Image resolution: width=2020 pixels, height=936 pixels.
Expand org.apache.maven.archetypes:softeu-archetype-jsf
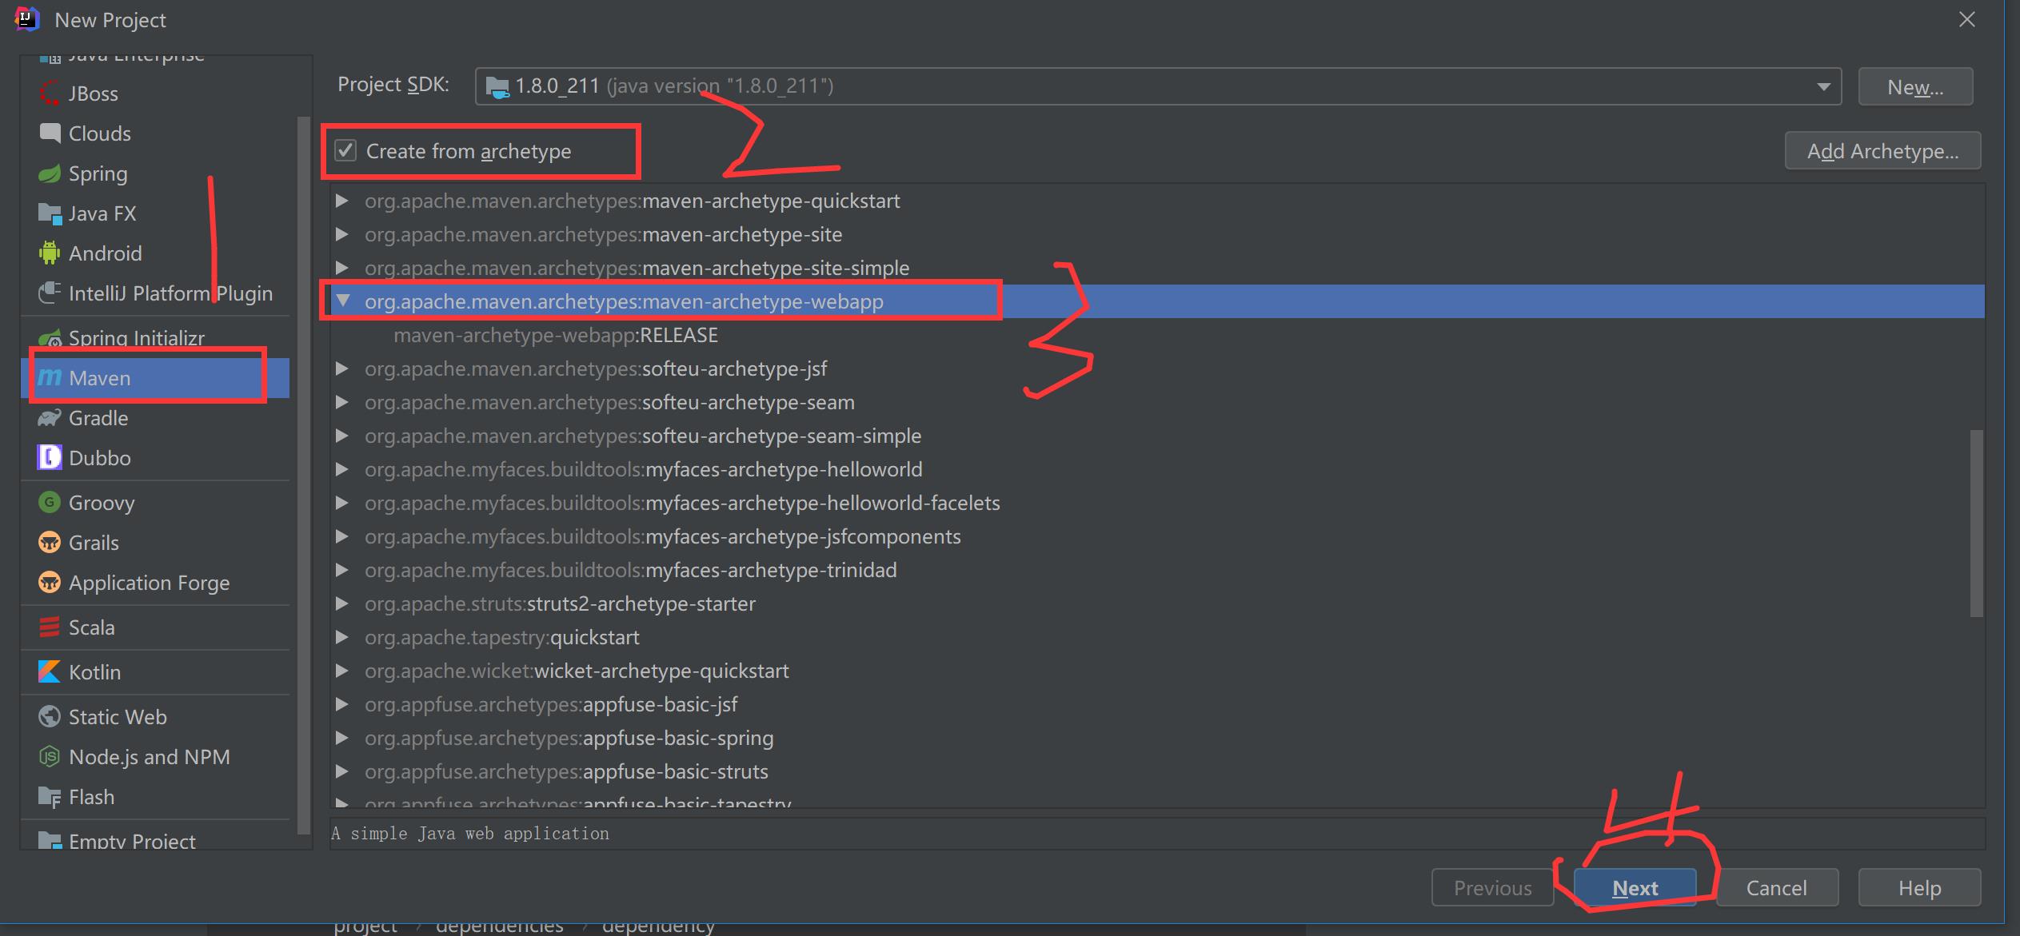(341, 368)
